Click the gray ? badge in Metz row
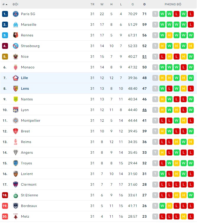 point(155,216)
